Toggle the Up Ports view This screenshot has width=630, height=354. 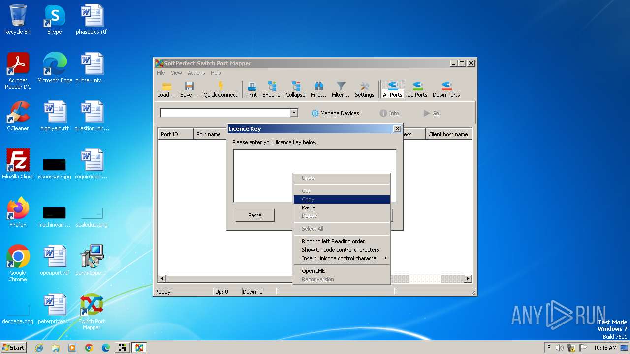click(417, 90)
